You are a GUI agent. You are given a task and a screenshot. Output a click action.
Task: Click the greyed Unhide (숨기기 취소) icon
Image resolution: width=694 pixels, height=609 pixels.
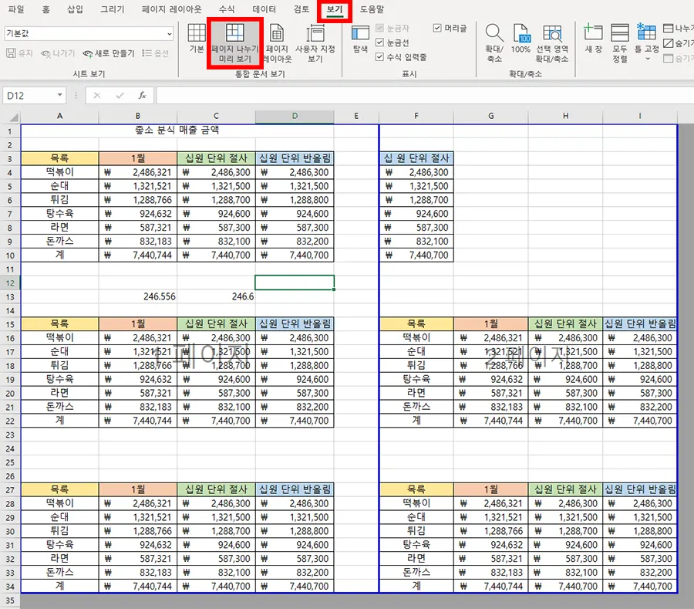(668, 59)
